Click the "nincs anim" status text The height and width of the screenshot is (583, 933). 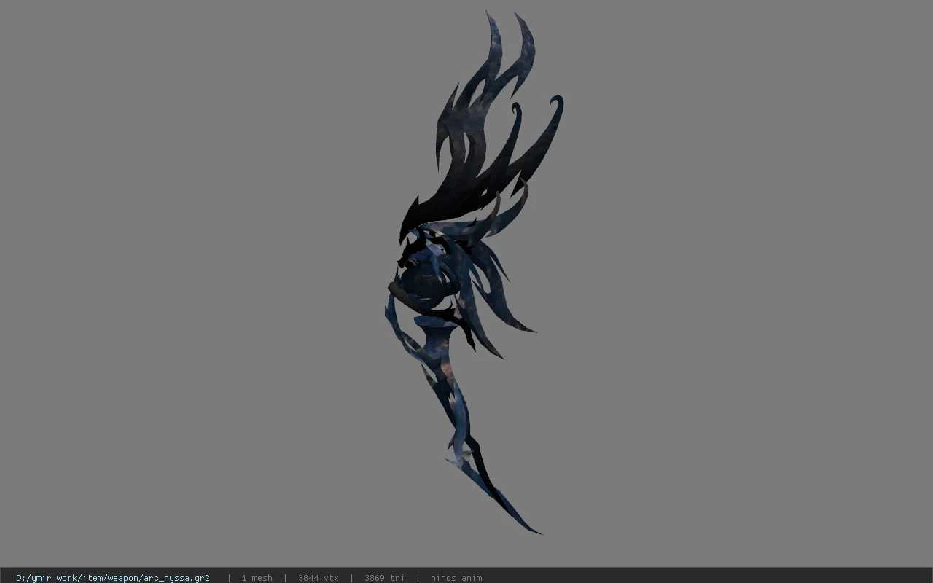click(456, 578)
